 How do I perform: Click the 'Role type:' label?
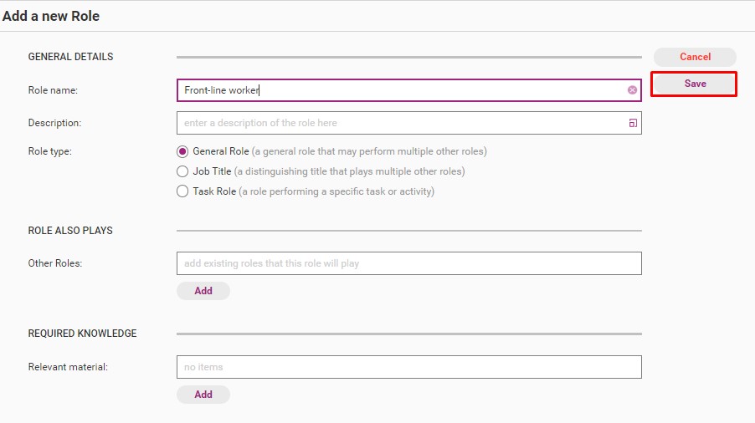pyautogui.click(x=50, y=151)
